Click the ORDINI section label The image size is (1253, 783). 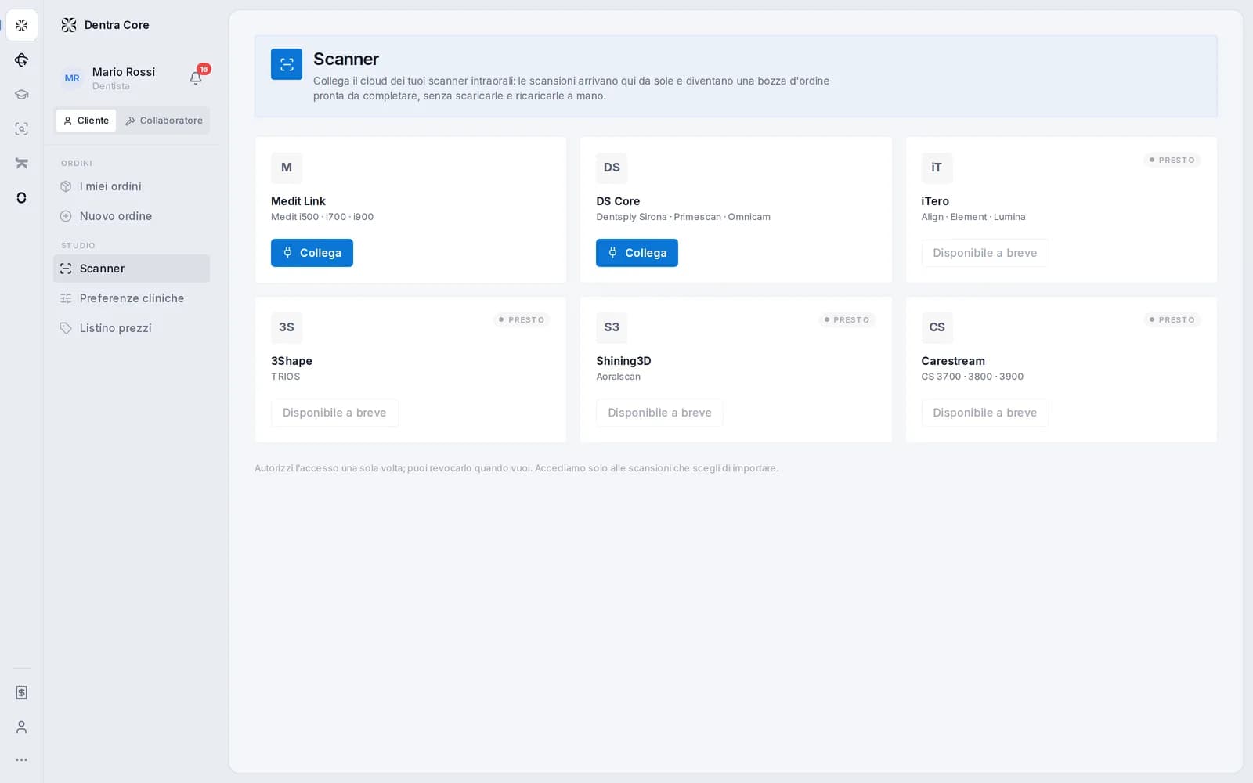(77, 164)
